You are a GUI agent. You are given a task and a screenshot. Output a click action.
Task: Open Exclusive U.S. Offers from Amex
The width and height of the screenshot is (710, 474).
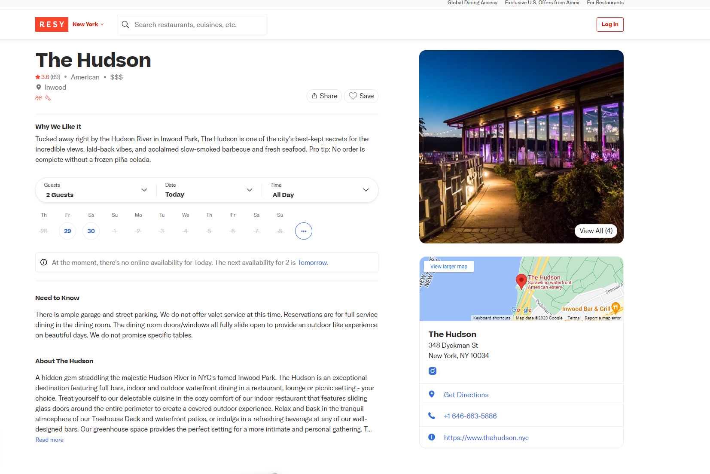click(542, 3)
